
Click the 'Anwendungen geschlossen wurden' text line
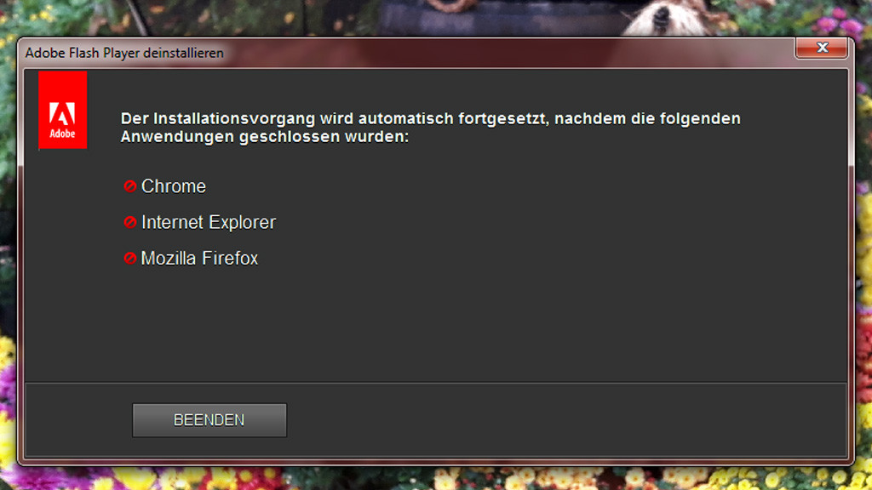point(265,137)
